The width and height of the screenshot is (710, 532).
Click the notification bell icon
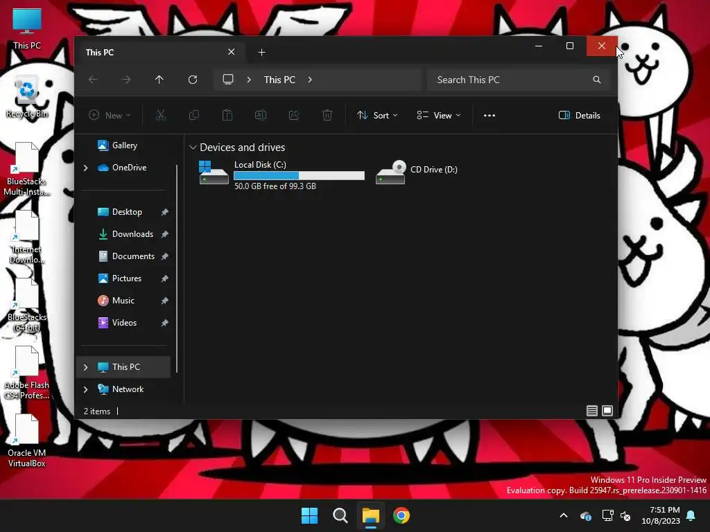(691, 515)
